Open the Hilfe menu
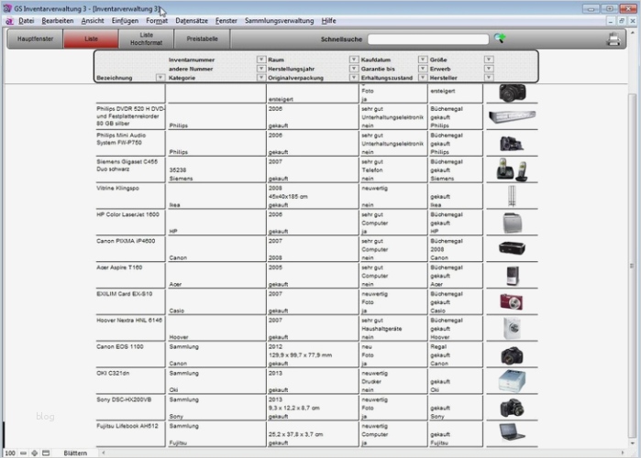The image size is (641, 458). tap(328, 21)
